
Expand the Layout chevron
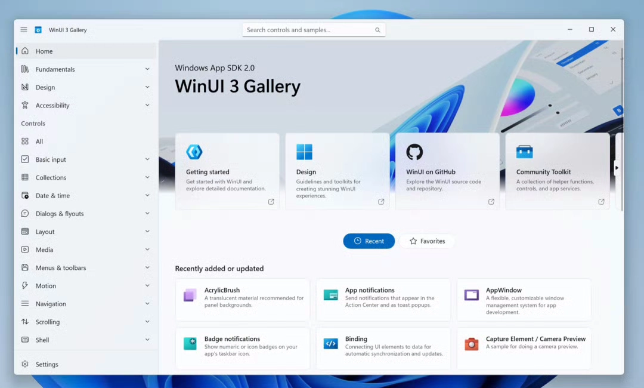pyautogui.click(x=147, y=232)
